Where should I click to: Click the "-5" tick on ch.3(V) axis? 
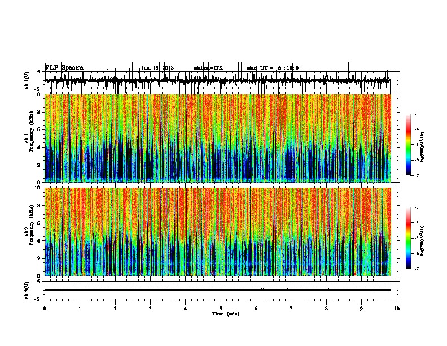(x=37, y=299)
